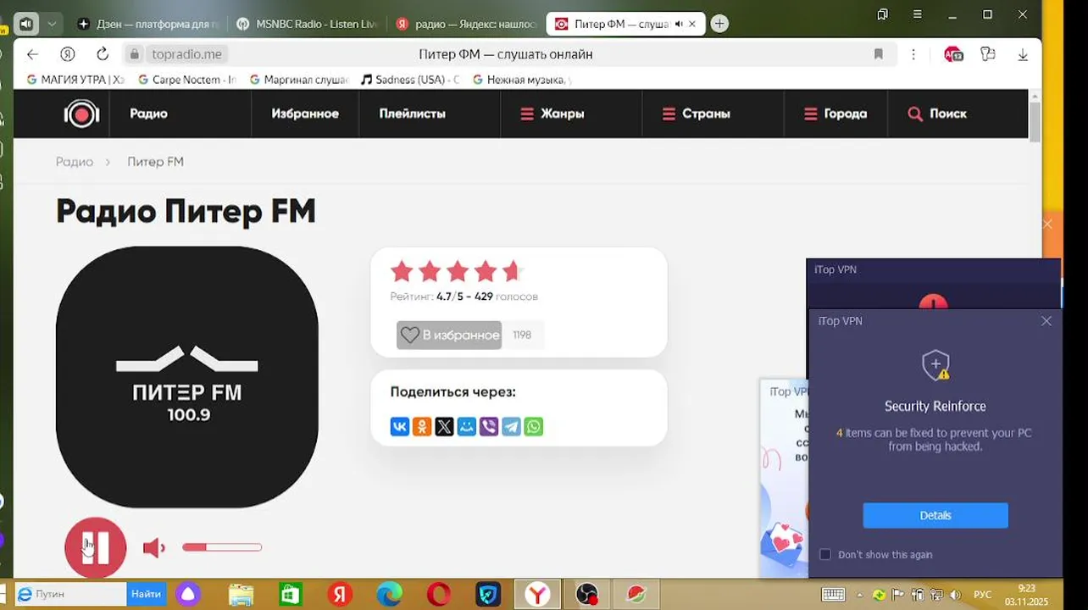Adjust the player volume slider
Screen dimensions: 1088x610
[x=222, y=547]
